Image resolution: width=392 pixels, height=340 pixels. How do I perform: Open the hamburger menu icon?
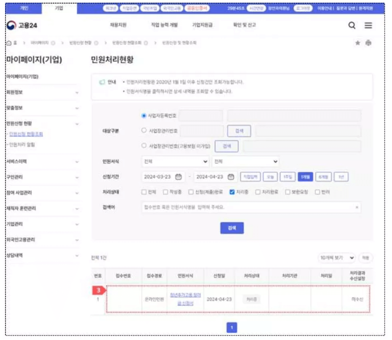[369, 26]
